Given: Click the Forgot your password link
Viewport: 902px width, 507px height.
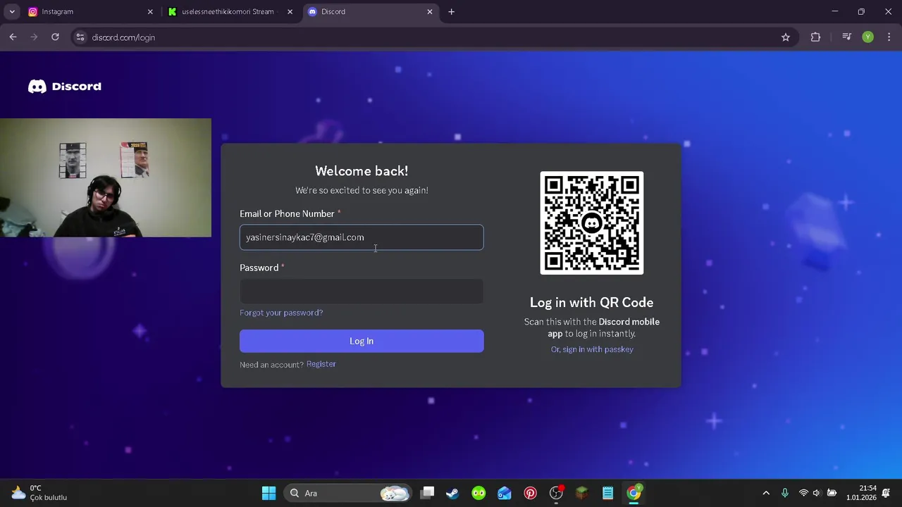Looking at the screenshot, I should point(281,313).
